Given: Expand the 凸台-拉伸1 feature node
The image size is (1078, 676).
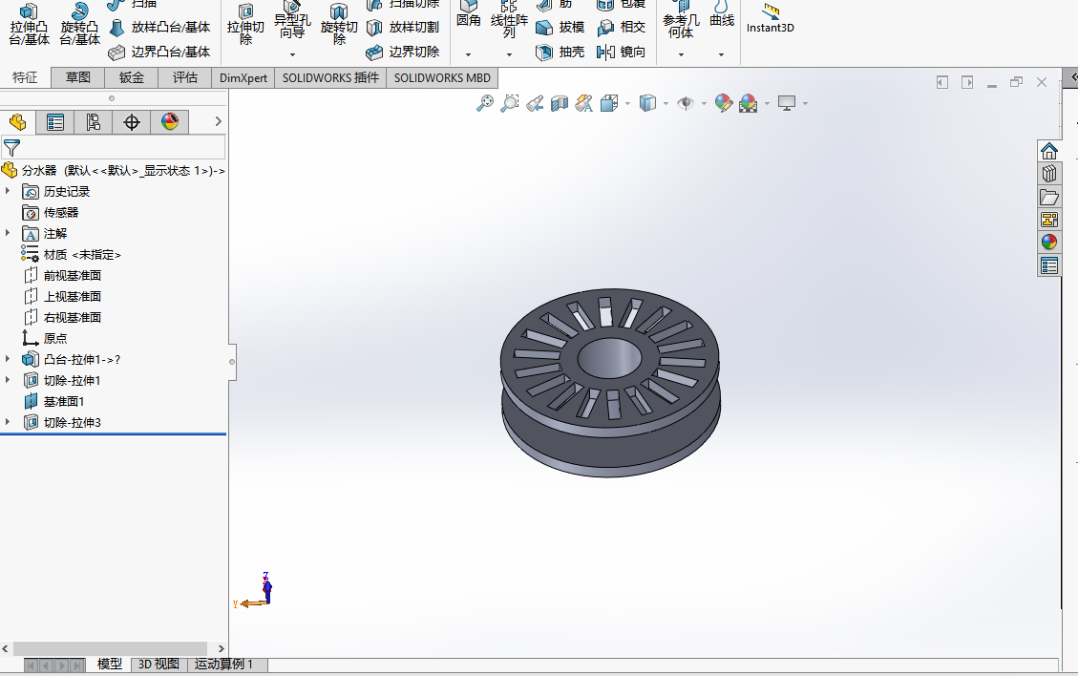Looking at the screenshot, I should (x=8, y=359).
